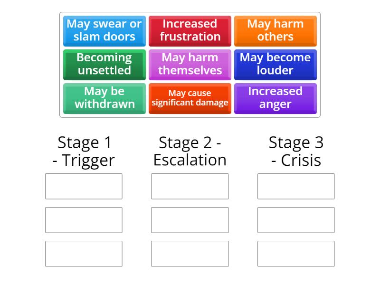380x285 pixels.
Task: Select the 'May harm themselves' tile
Action: coord(190,65)
